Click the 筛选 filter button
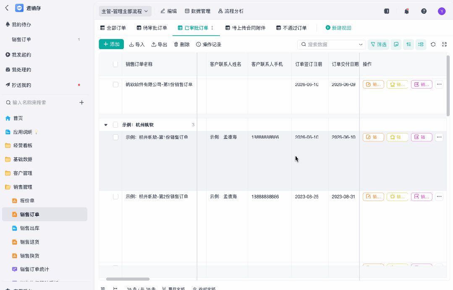 [378, 44]
